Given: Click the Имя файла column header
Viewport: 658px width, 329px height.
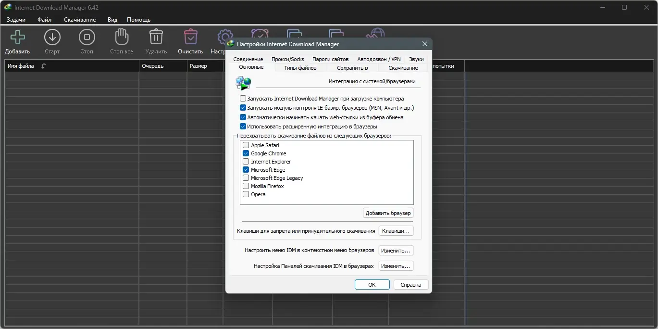Looking at the screenshot, I should point(72,66).
